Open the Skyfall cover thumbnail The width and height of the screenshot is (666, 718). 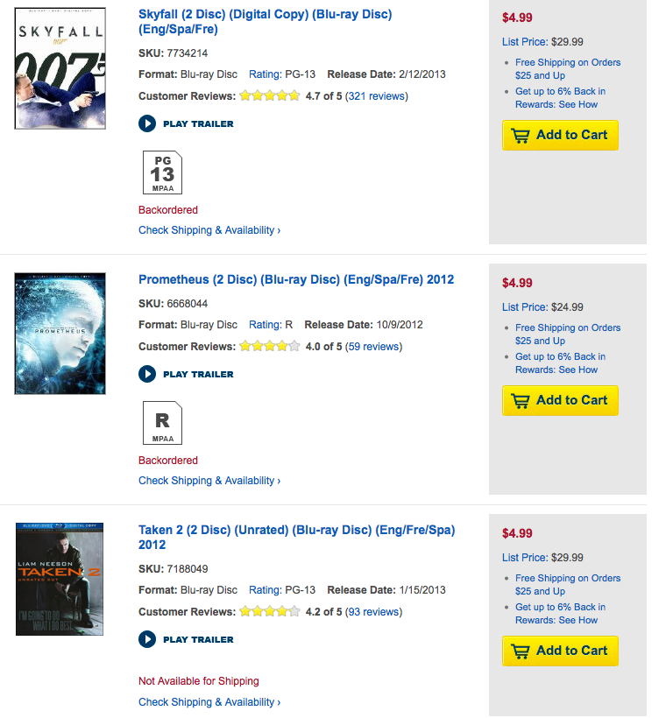(x=60, y=68)
